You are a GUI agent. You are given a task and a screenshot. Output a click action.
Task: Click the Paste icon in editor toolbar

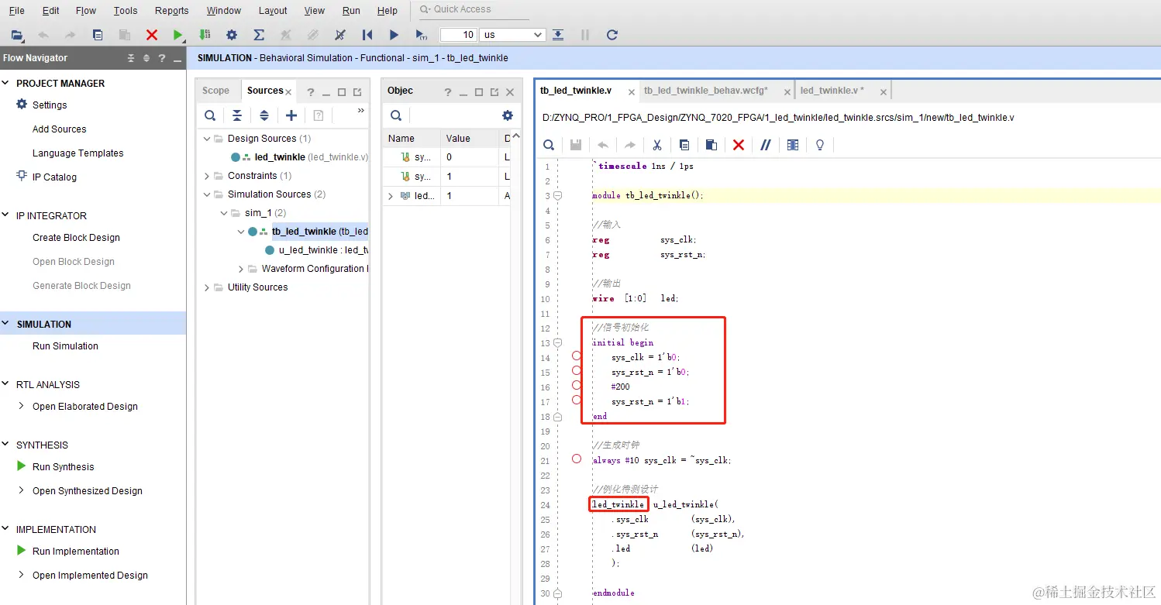(711, 145)
